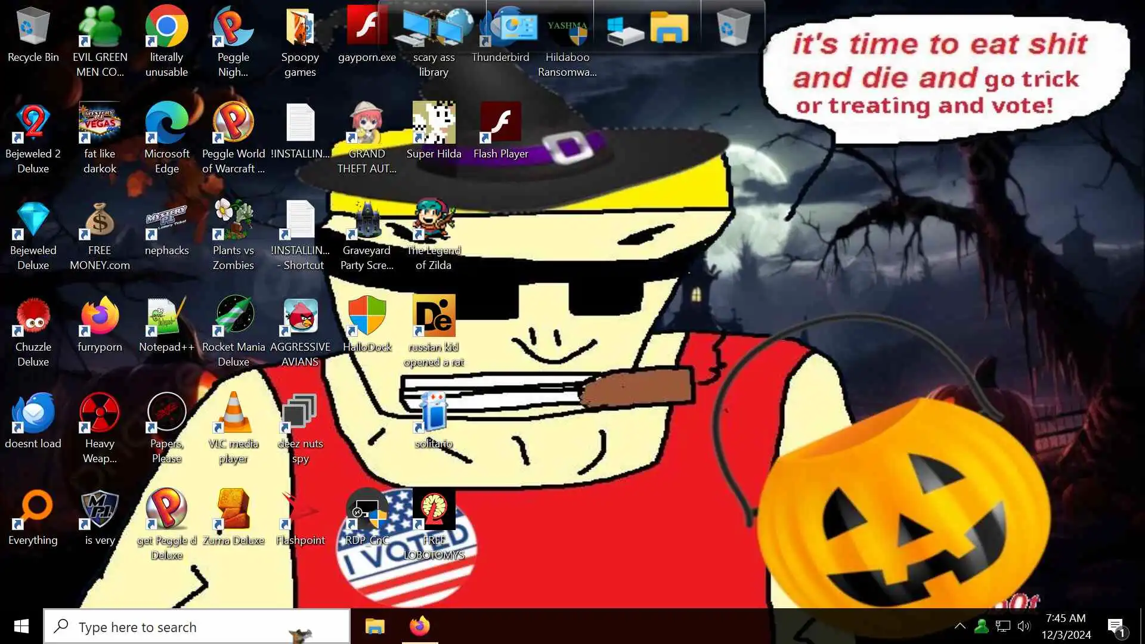Viewport: 1145px width, 644px height.
Task: Open the Notepad++ desktop shortcut
Action: click(x=166, y=316)
